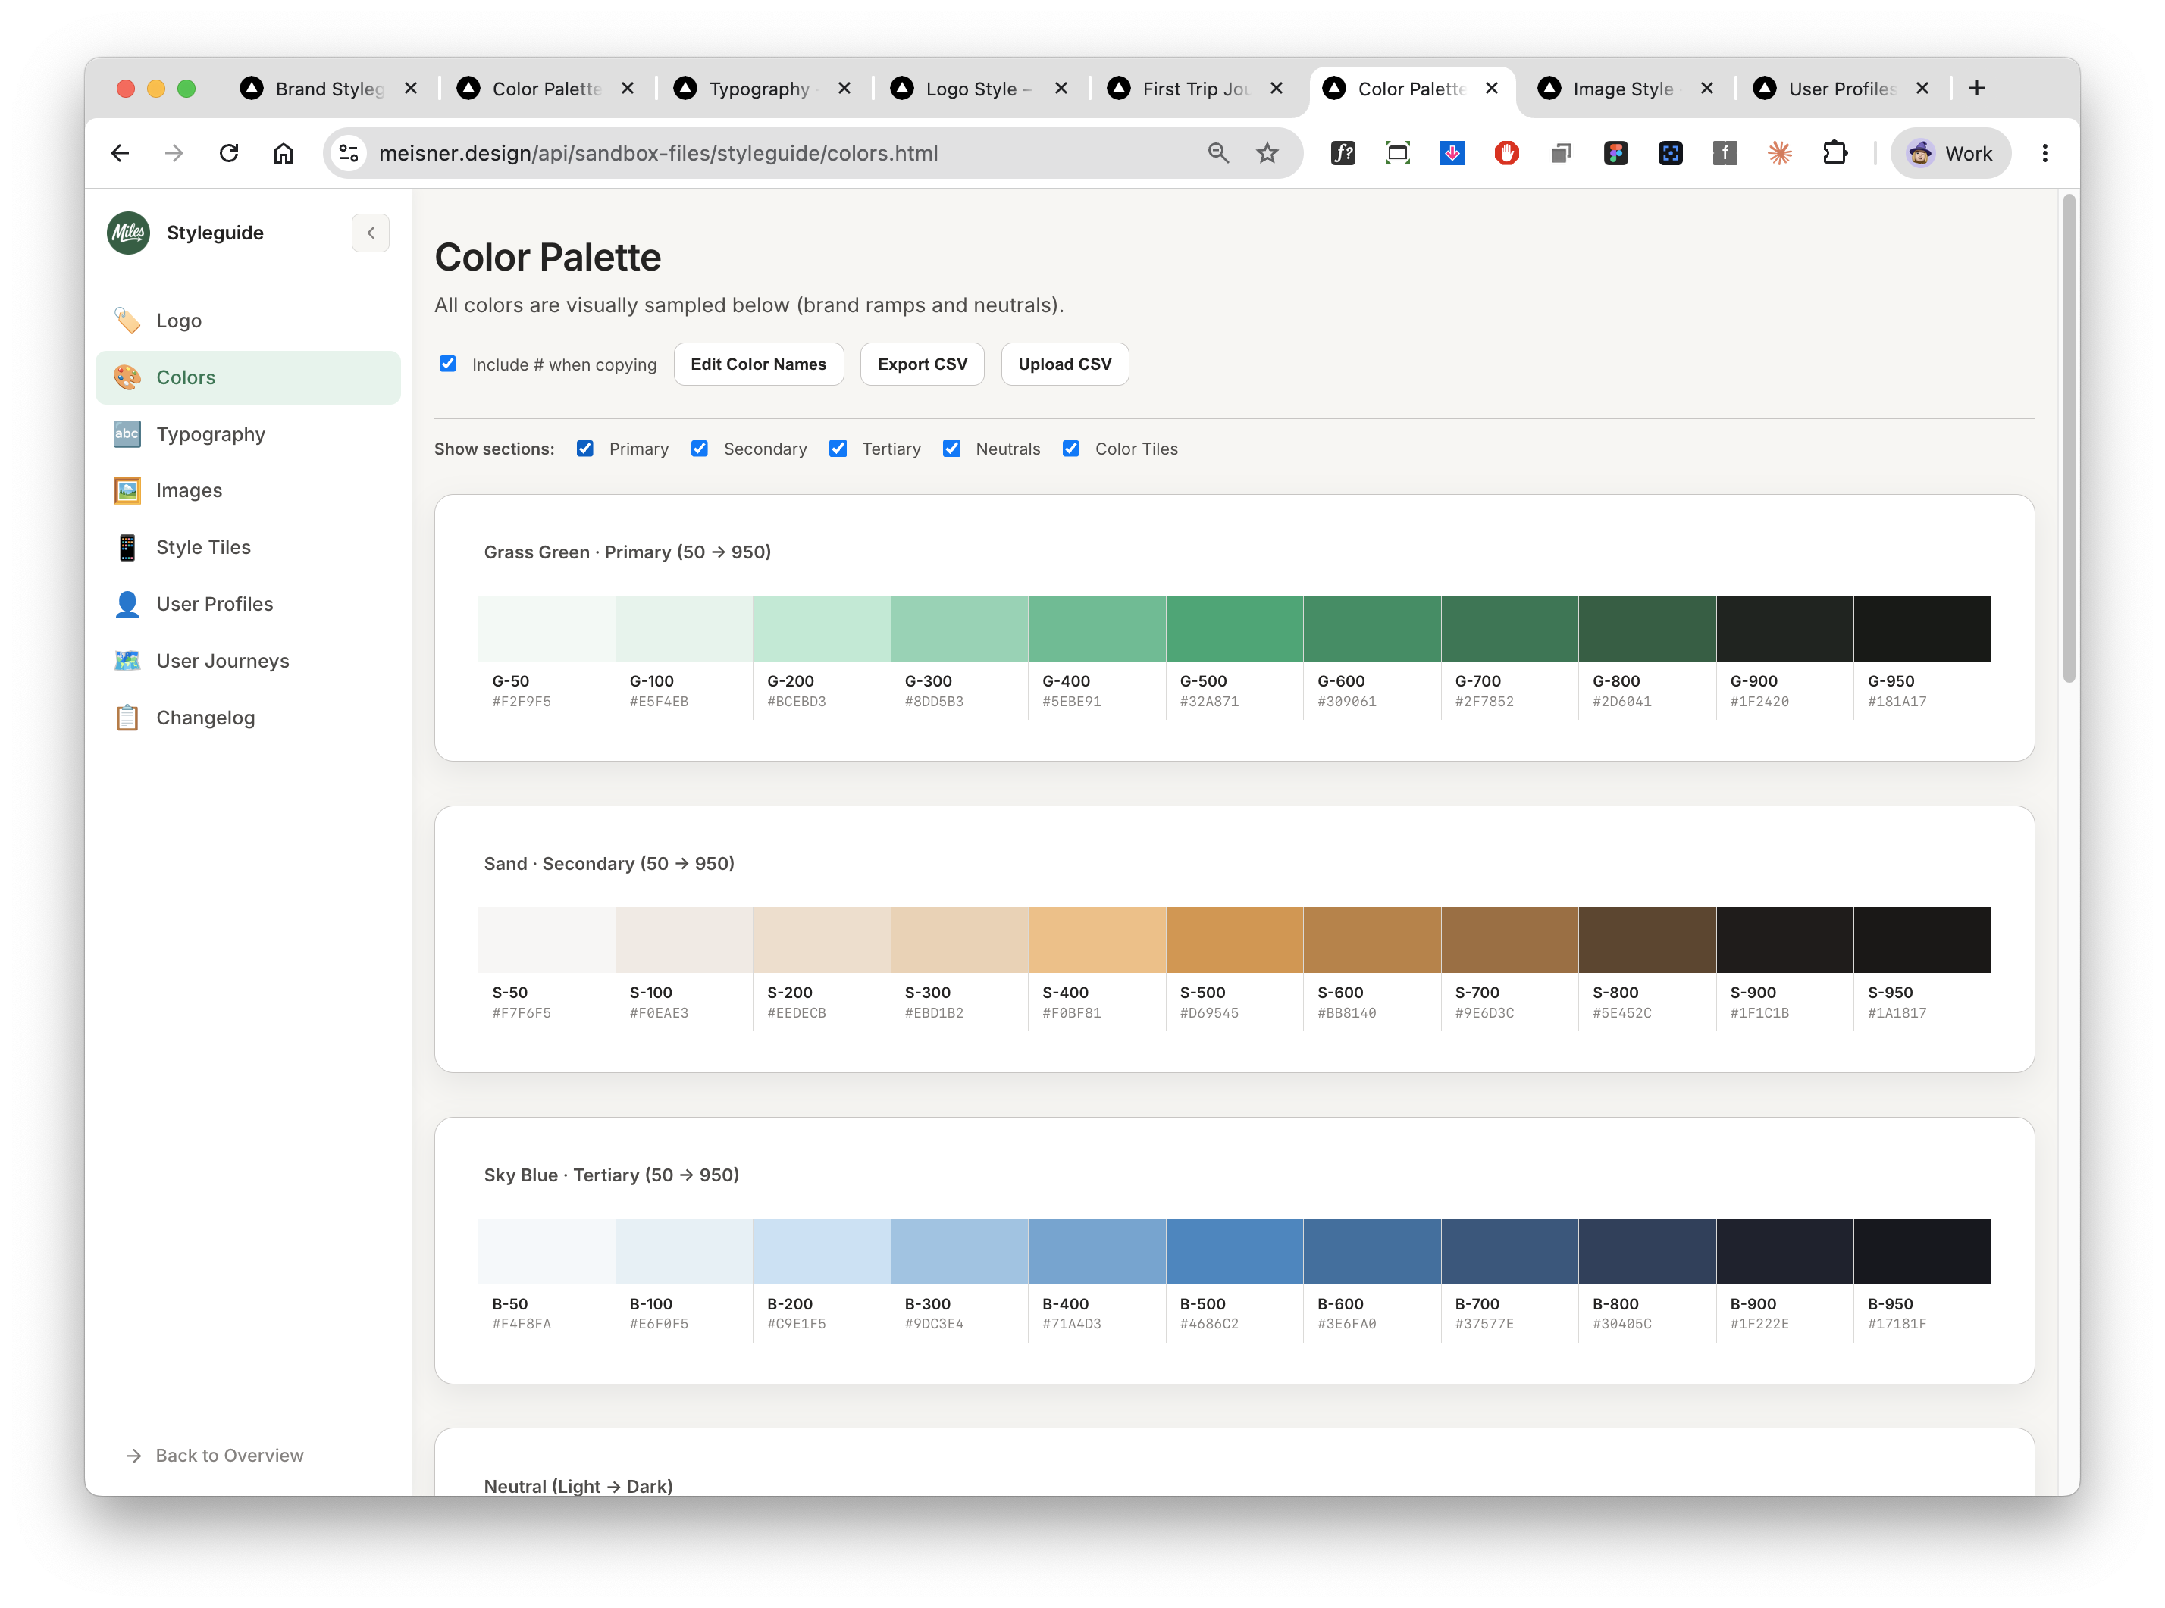Click the gray 'f' extension icon
This screenshot has width=2165, height=1608.
click(1724, 153)
